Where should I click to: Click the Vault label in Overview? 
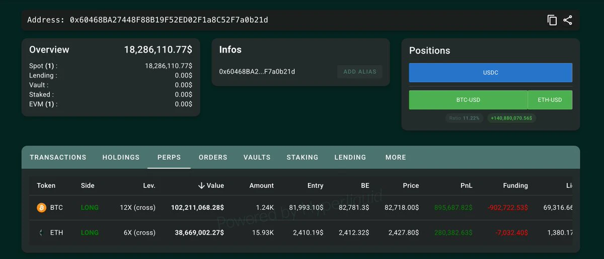click(39, 85)
